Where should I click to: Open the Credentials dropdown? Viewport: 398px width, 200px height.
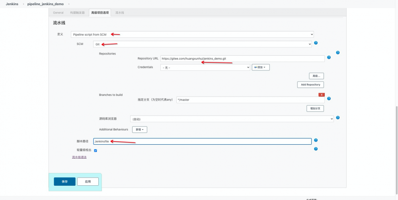pos(205,68)
